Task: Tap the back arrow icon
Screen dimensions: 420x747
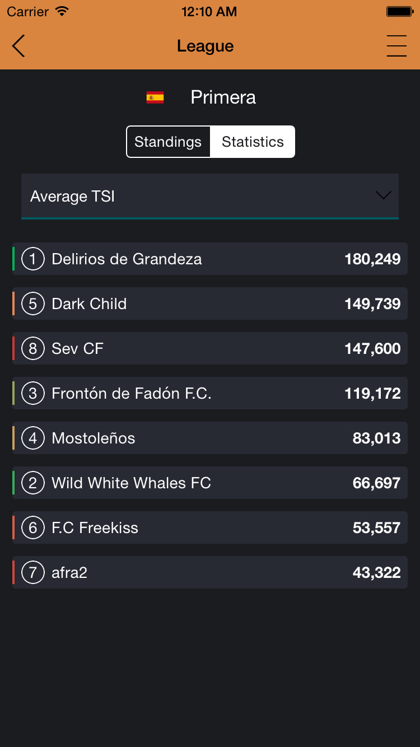Action: point(18,46)
